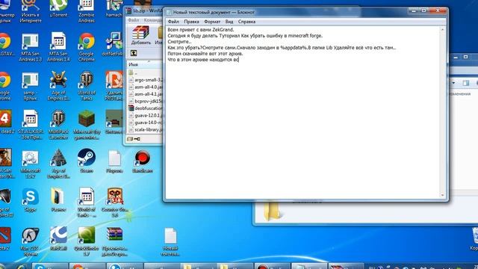
Task: Select the scala-library.jar file in WinRAR
Action: (x=146, y=129)
